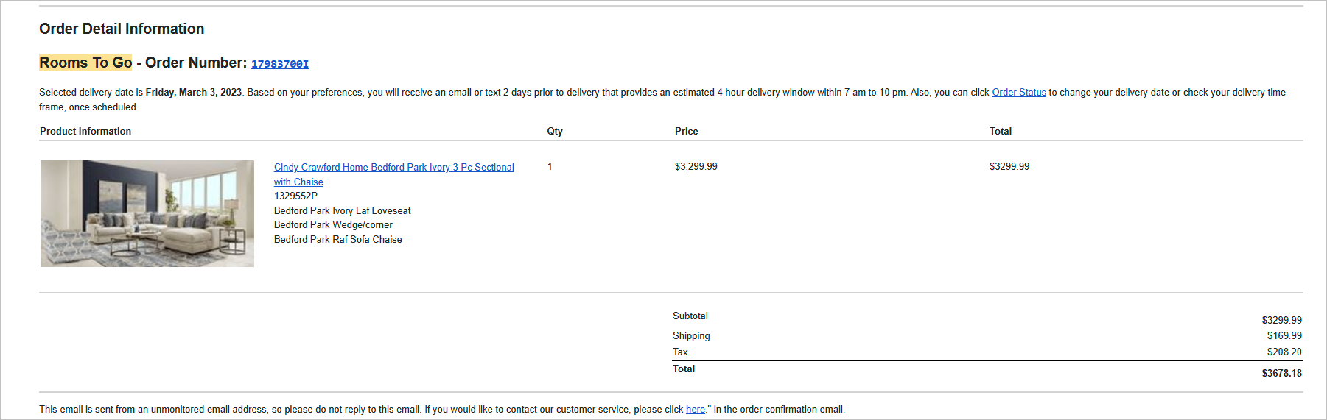
Task: Click the 'Total' column header
Action: (1001, 131)
